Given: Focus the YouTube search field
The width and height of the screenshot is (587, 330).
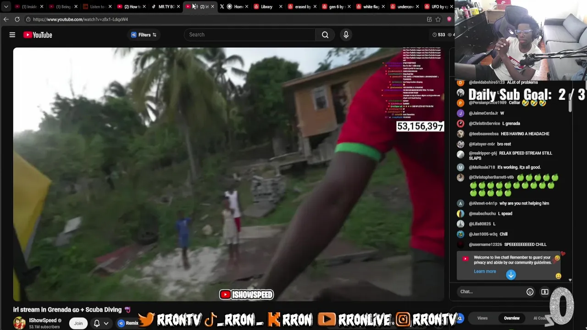Looking at the screenshot, I should [250, 35].
